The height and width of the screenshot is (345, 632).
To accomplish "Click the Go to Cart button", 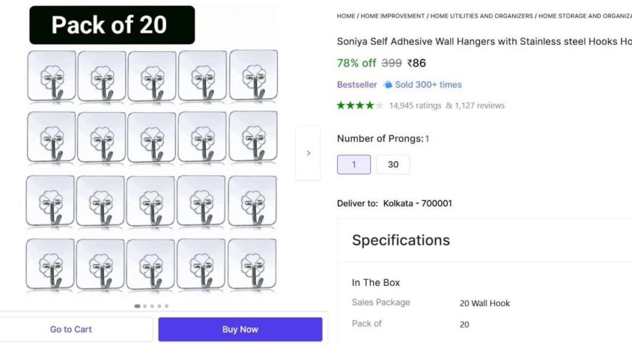I will [x=71, y=329].
